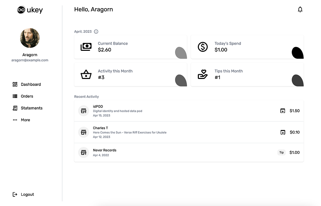Click the open-in-browser icon beside $1.50

click(283, 111)
